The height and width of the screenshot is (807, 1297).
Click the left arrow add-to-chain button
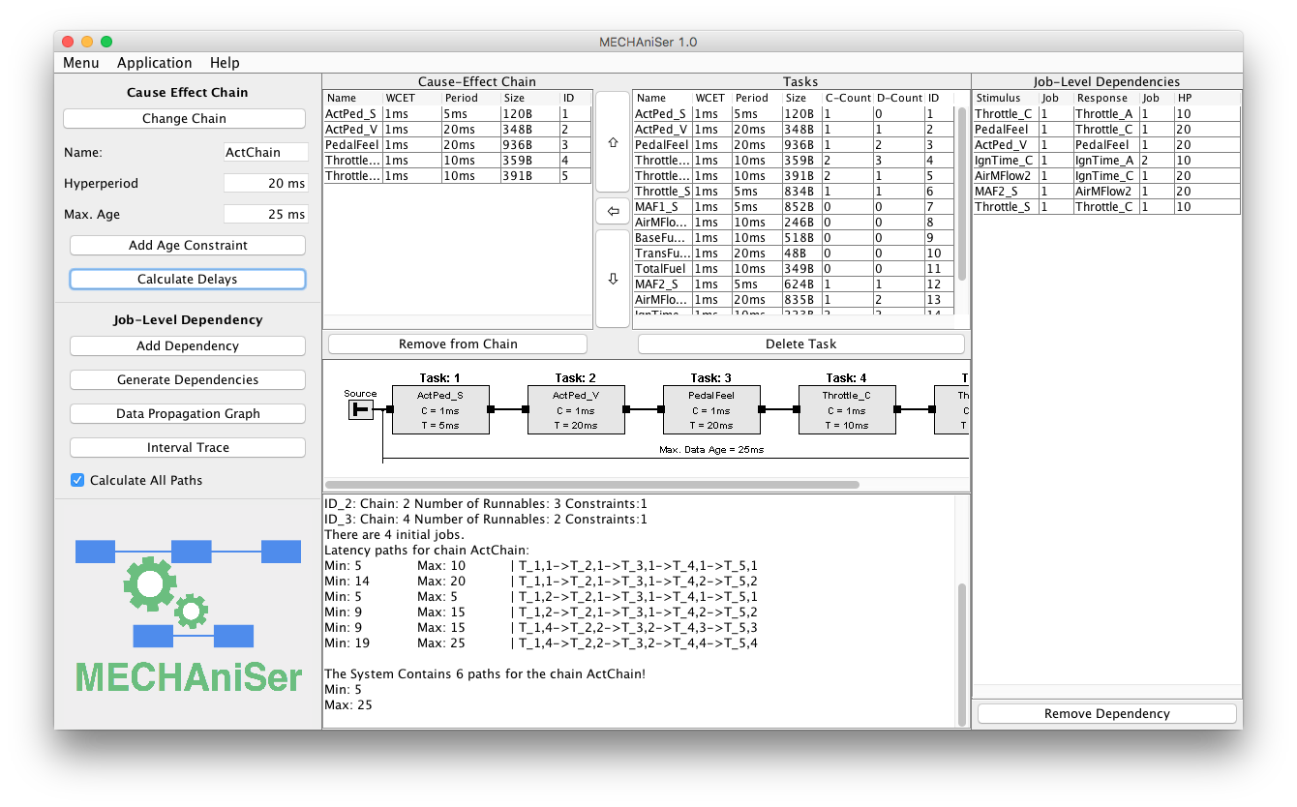(x=612, y=211)
